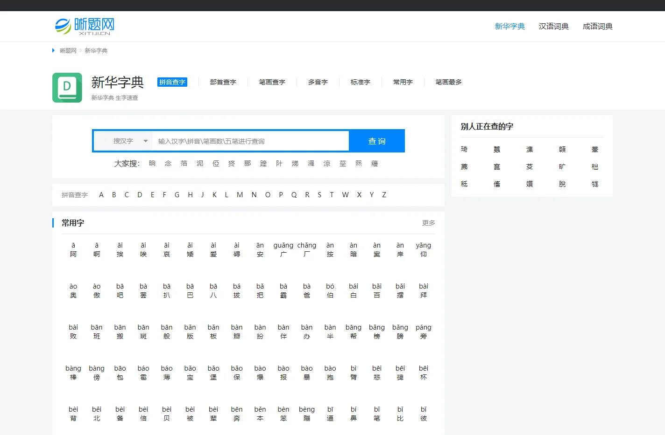Open pinyin index letter M
Viewport: 665px width, 435px height.
240,195
